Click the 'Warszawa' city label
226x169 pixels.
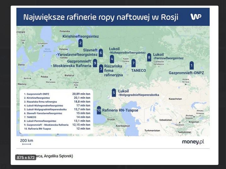tap(50, 82)
